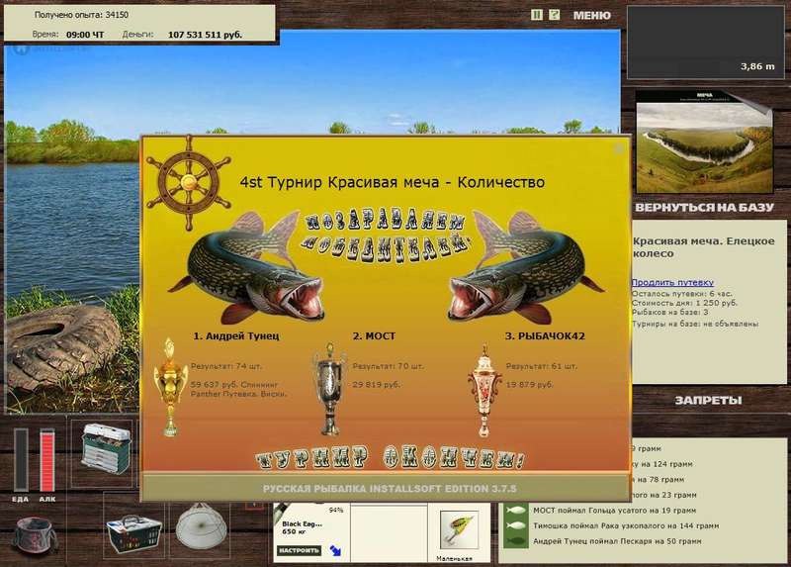Viewport: 791px width, 567px height.
Task: Click fish icon beside Тимошка log entry
Action: tap(516, 525)
